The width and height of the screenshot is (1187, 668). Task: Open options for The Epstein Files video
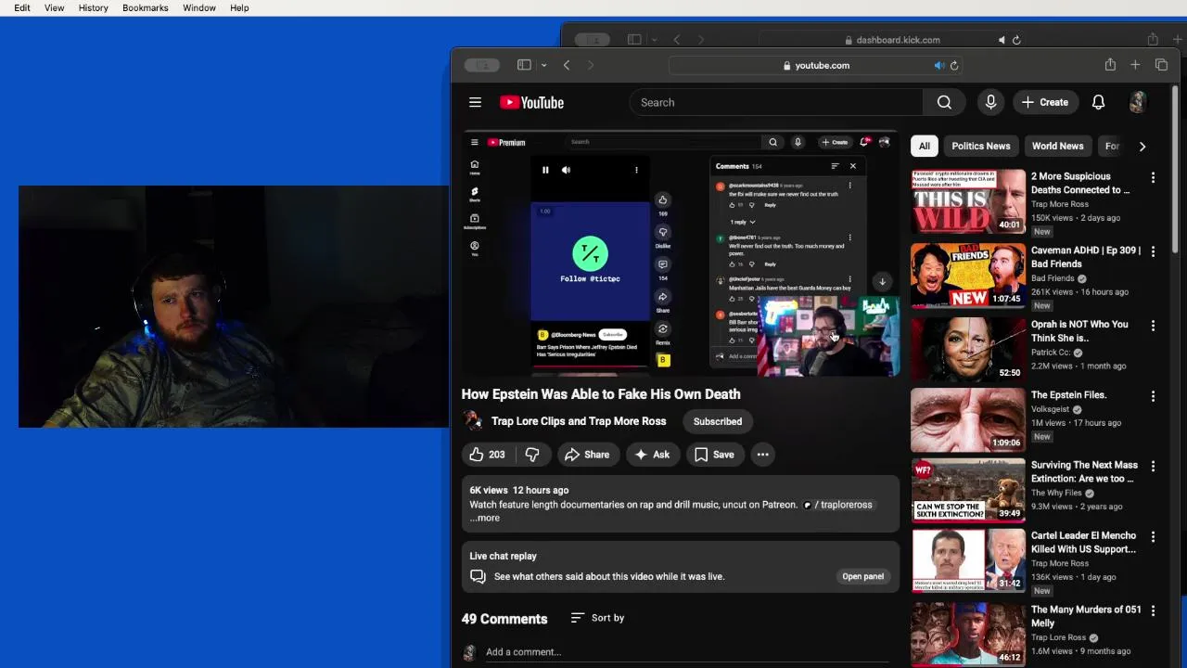(x=1153, y=396)
